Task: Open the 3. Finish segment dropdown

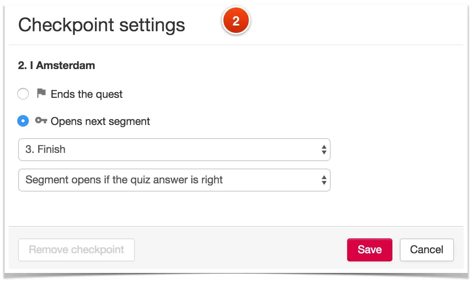Action: (174, 150)
